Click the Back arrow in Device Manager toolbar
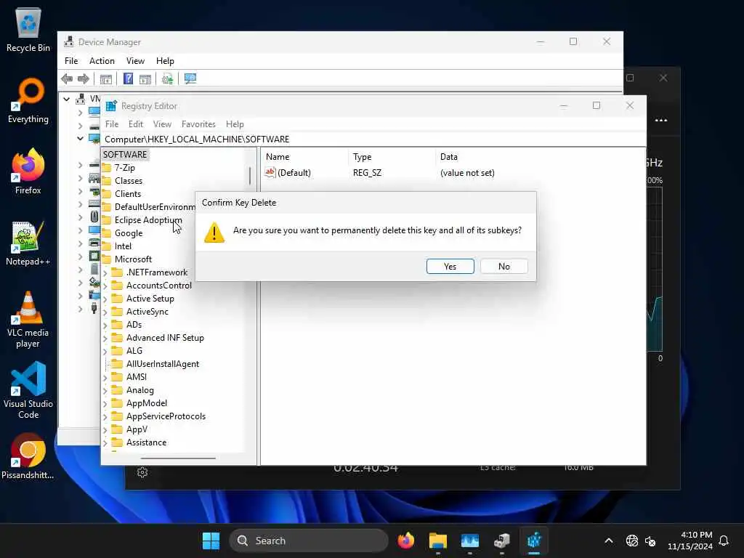 [x=67, y=78]
